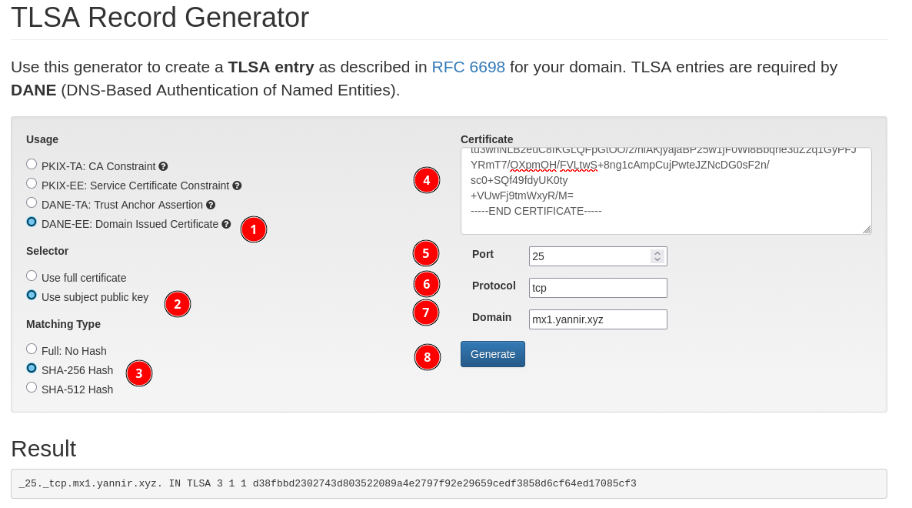Viewport: 912px width, 508px height.
Task: Choose the SHA-512 Hash matching type
Action: tap(32, 387)
